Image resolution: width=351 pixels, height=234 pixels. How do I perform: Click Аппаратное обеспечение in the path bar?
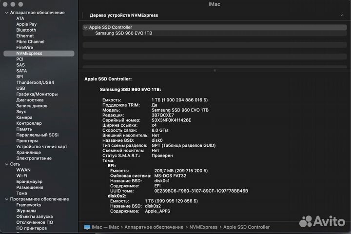pyautogui.click(x=154, y=227)
